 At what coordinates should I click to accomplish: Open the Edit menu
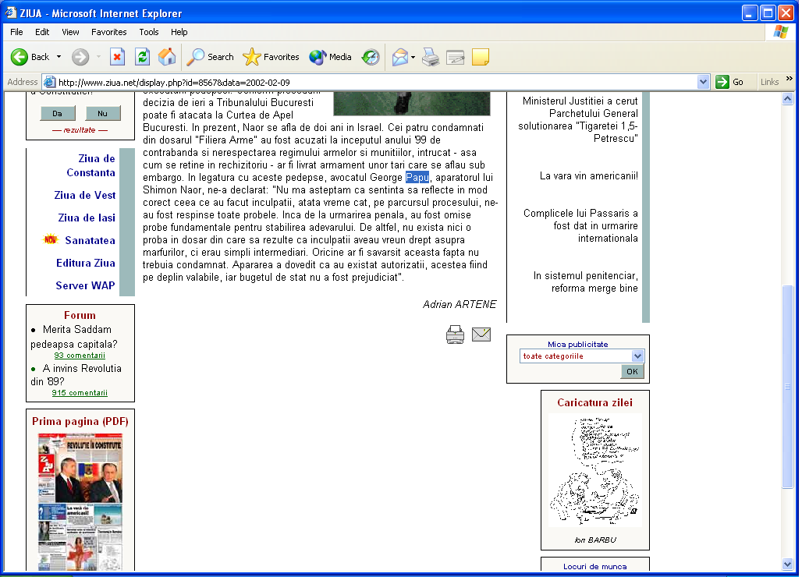(42, 32)
